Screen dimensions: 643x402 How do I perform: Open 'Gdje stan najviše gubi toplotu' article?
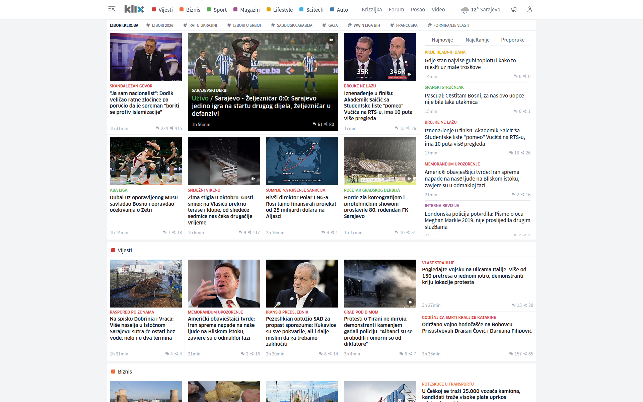pos(470,64)
